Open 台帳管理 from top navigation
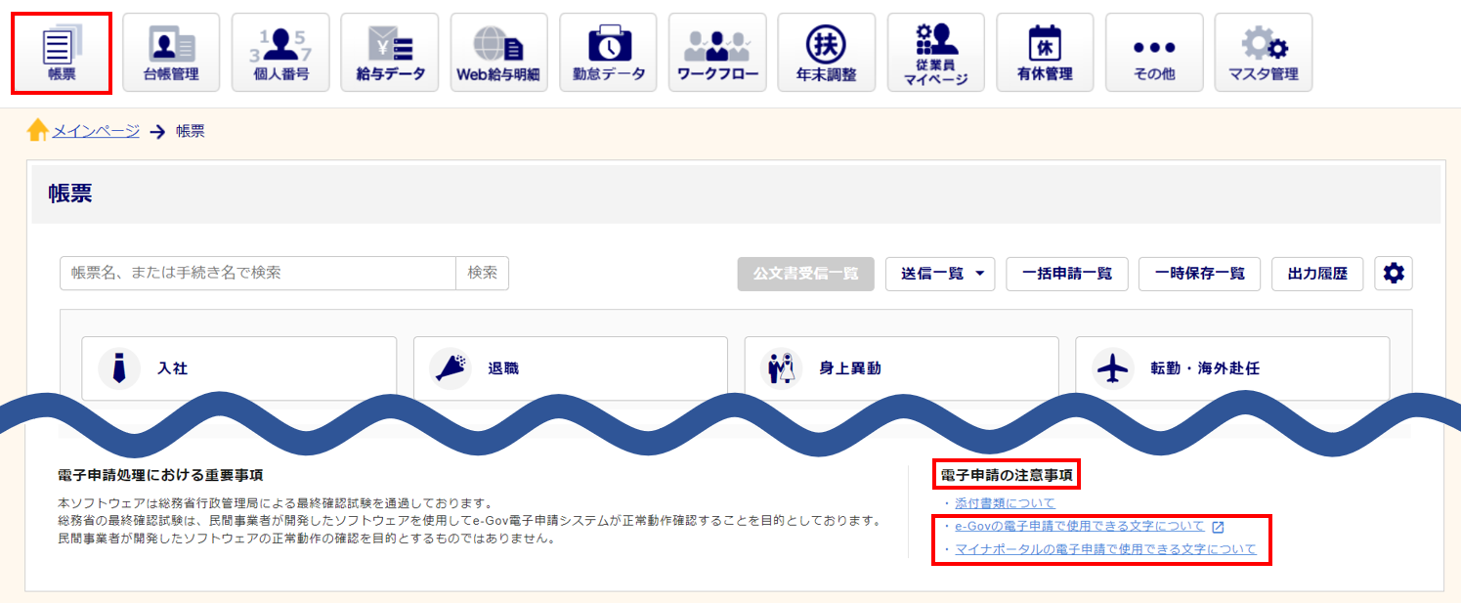1461x603 pixels. (171, 54)
